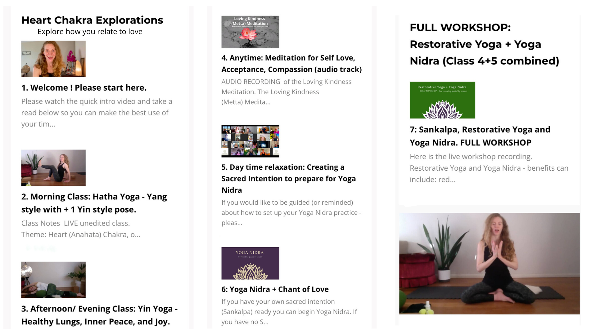The width and height of the screenshot is (596, 335).
Task: Open the Welcome intro video thumbnail
Action: click(53, 59)
